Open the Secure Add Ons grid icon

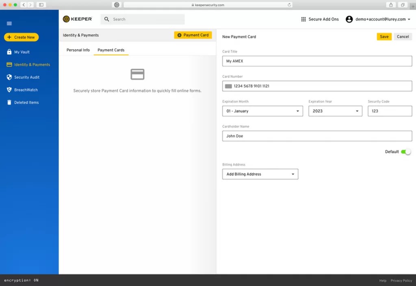tap(303, 19)
